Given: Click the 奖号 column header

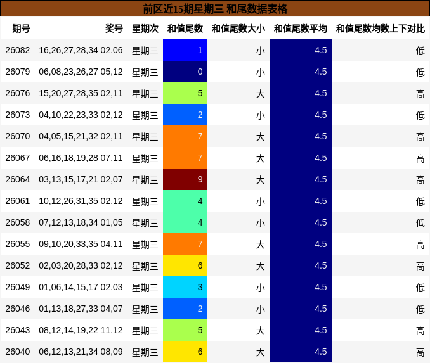Looking at the screenshot, I should pos(114,29).
